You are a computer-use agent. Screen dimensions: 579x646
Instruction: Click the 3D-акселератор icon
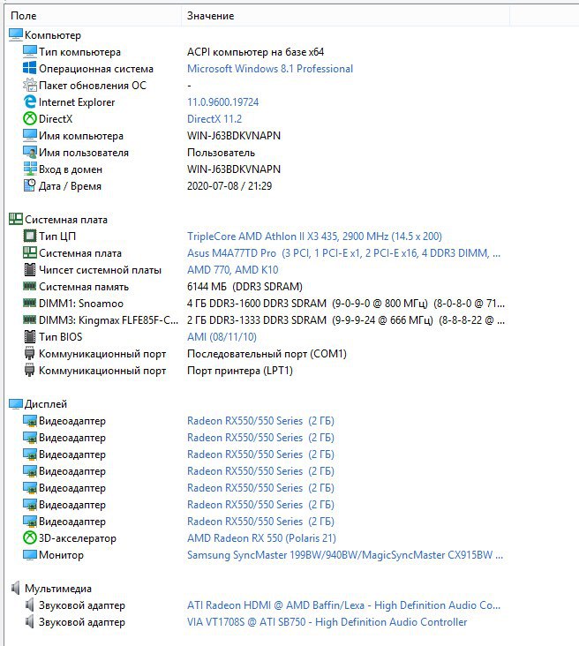[x=30, y=538]
